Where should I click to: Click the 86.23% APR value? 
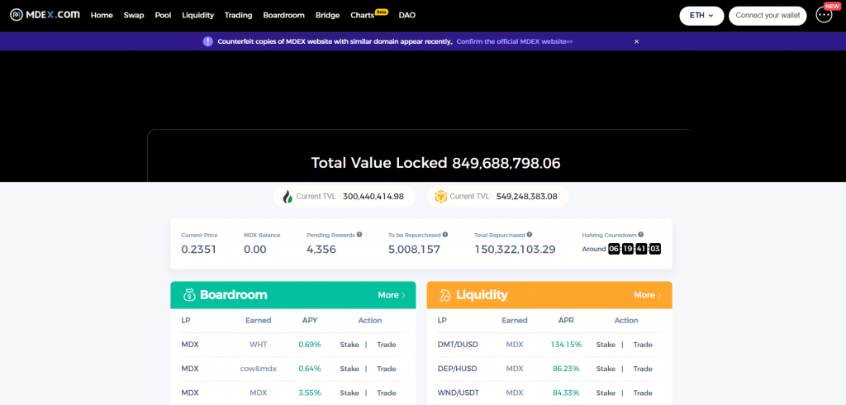click(566, 369)
